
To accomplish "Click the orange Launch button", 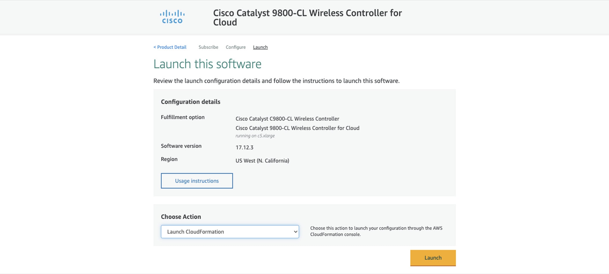I will click(x=433, y=258).
